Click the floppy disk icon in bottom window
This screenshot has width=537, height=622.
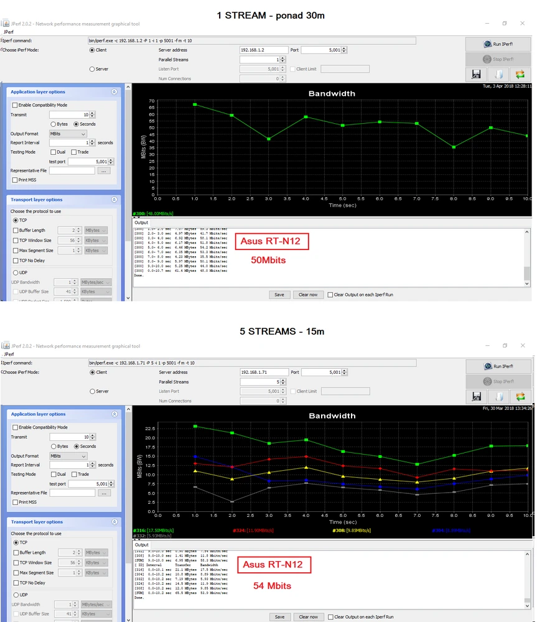click(x=477, y=396)
